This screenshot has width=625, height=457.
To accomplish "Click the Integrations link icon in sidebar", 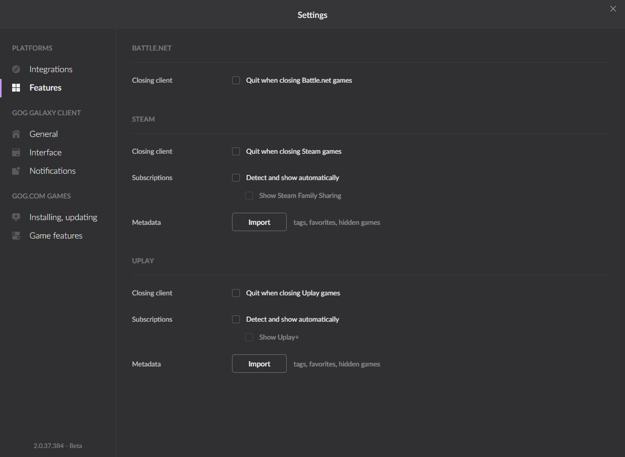I will coord(16,69).
